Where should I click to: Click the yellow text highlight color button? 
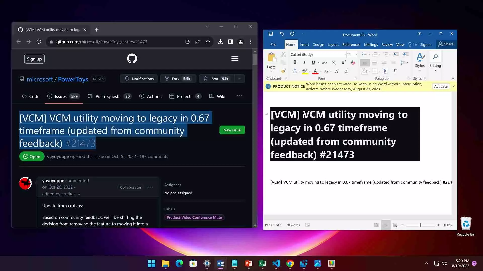coord(305,71)
